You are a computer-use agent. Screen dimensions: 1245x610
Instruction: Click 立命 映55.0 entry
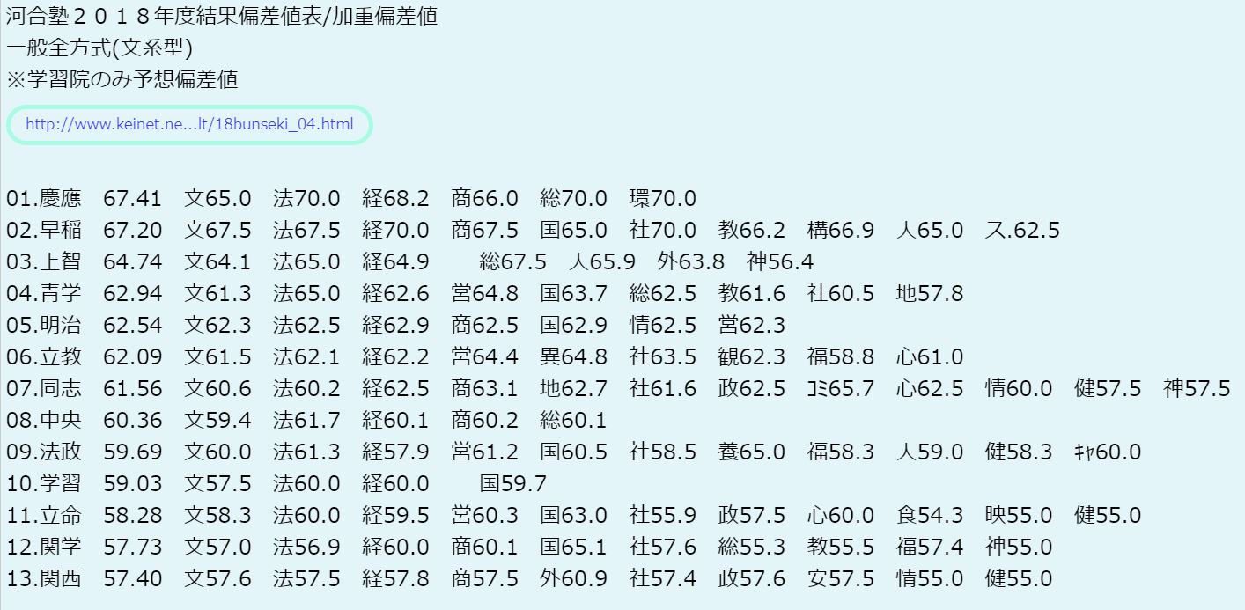pos(1019,516)
